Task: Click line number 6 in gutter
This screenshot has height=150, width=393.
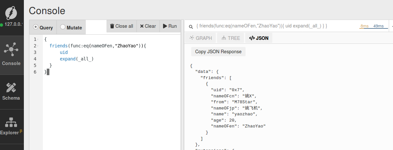Action: 35,72
